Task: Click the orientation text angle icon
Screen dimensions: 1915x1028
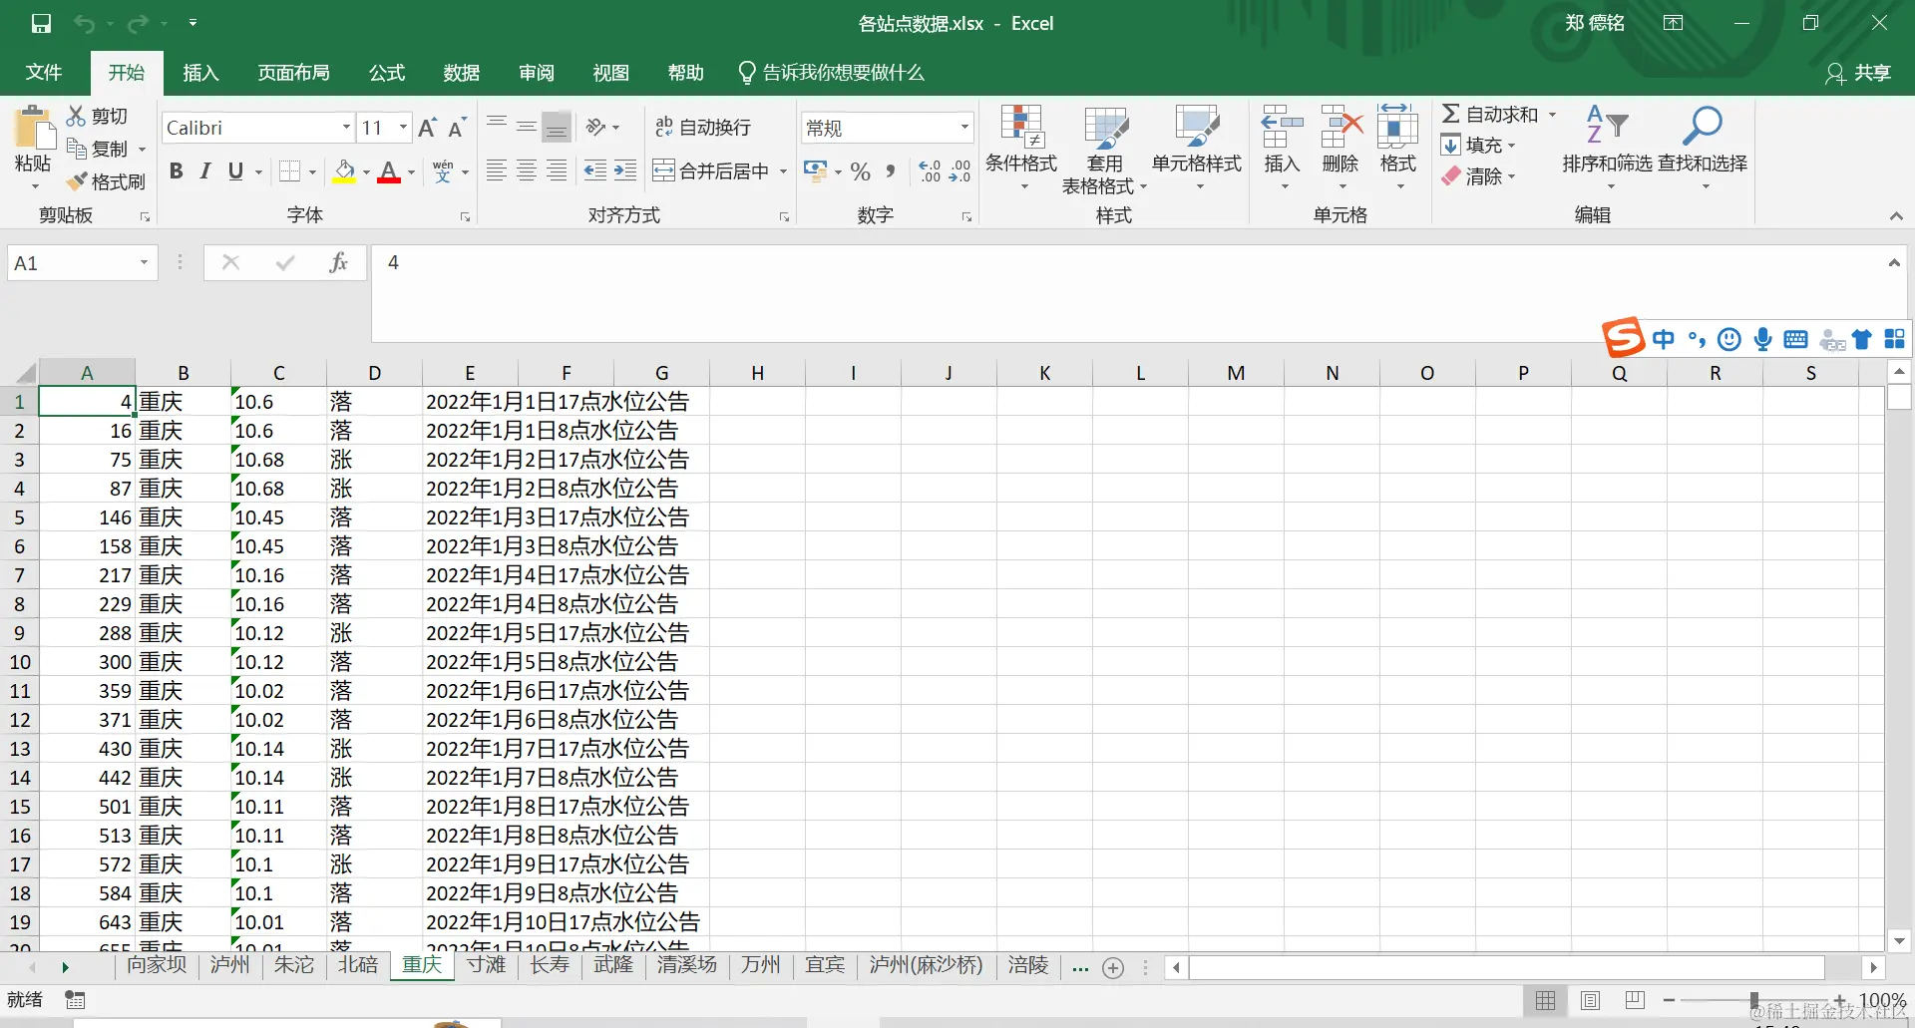Action: [x=596, y=127]
